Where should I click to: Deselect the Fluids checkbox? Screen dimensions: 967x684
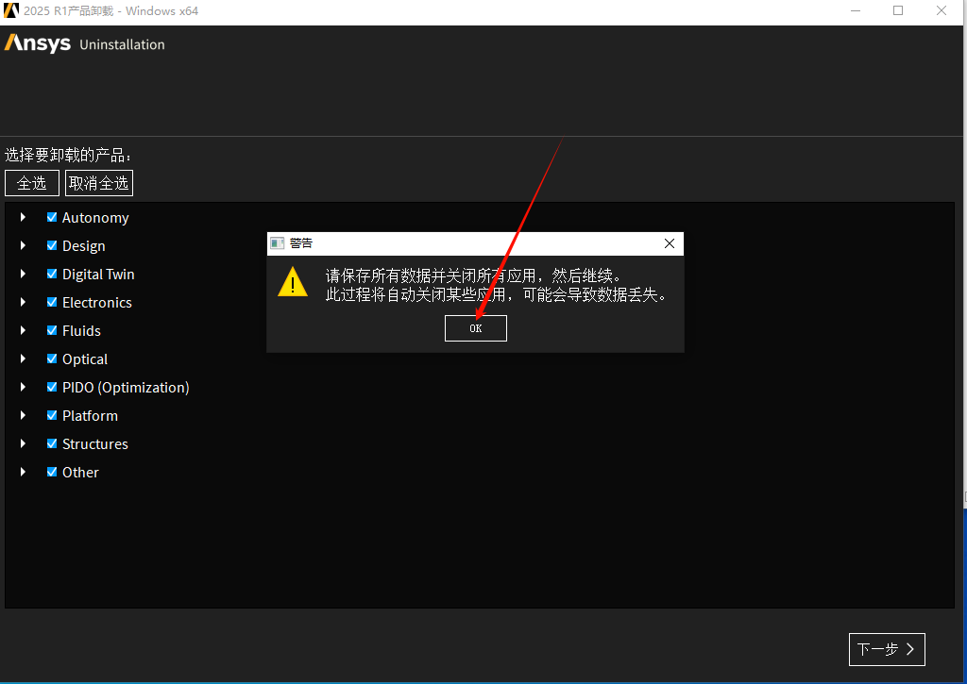(x=52, y=330)
